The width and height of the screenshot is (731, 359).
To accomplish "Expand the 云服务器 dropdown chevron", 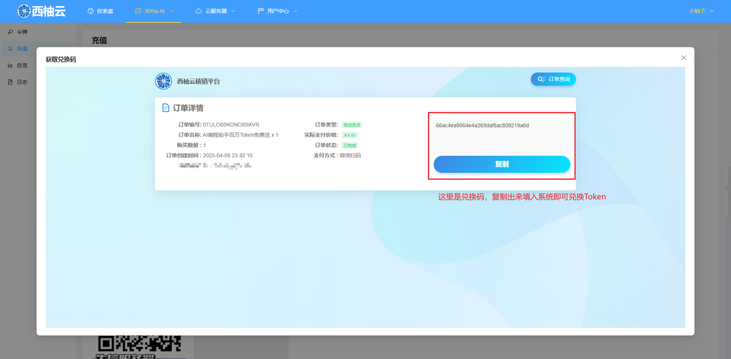I will [233, 11].
